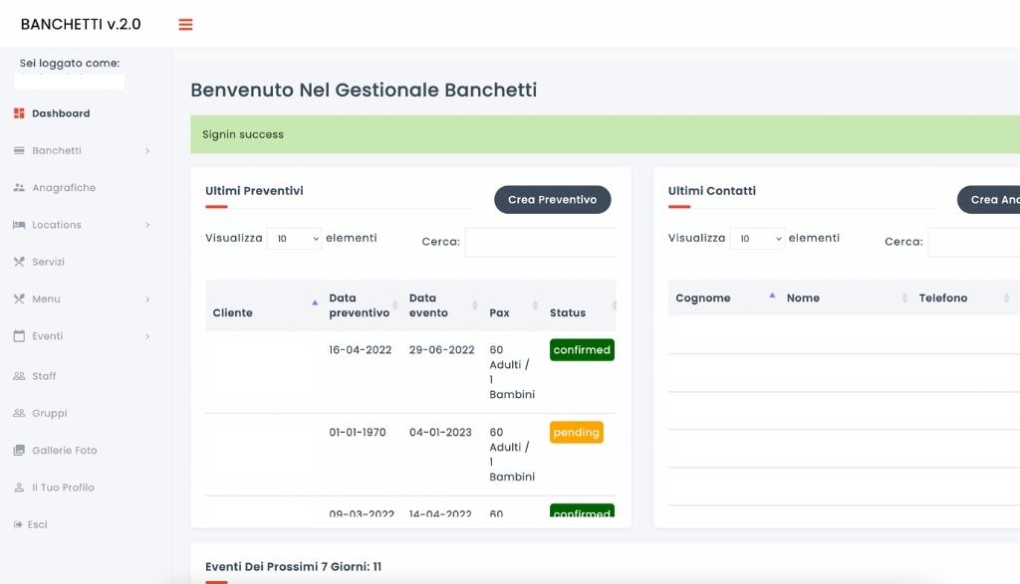Sort the table by Data preventivo column
Screen dimensions: 1020x584
tap(360, 305)
